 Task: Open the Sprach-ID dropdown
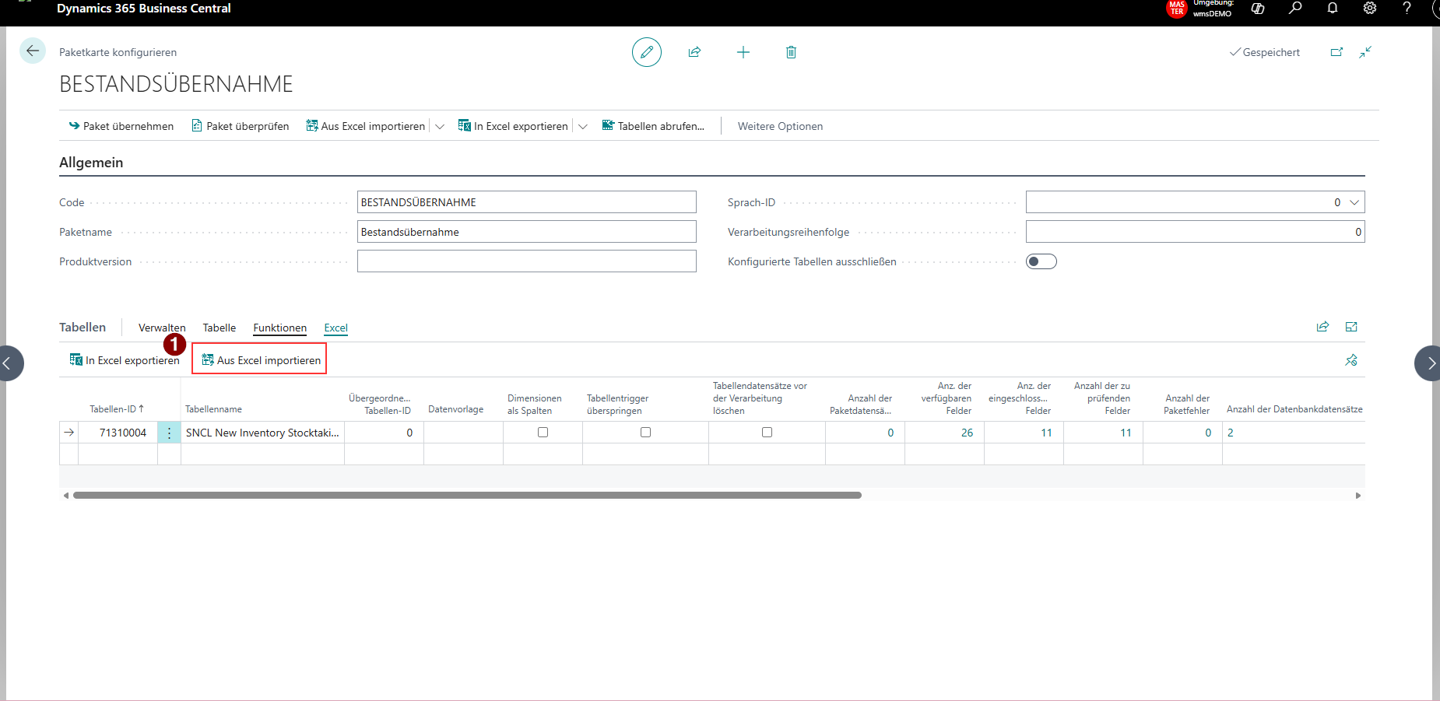(1354, 202)
